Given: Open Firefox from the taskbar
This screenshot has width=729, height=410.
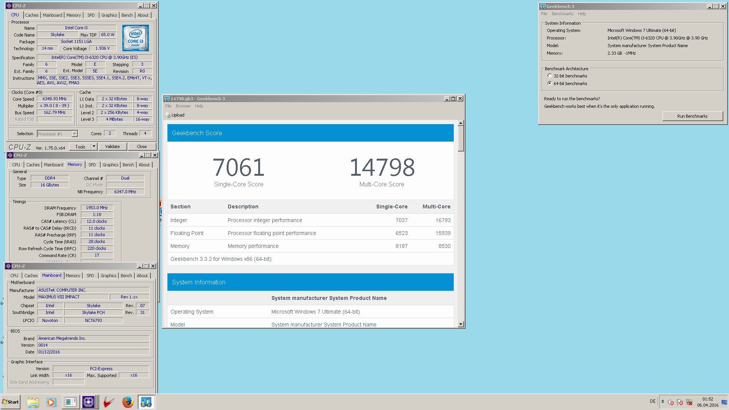Looking at the screenshot, I should click(128, 402).
